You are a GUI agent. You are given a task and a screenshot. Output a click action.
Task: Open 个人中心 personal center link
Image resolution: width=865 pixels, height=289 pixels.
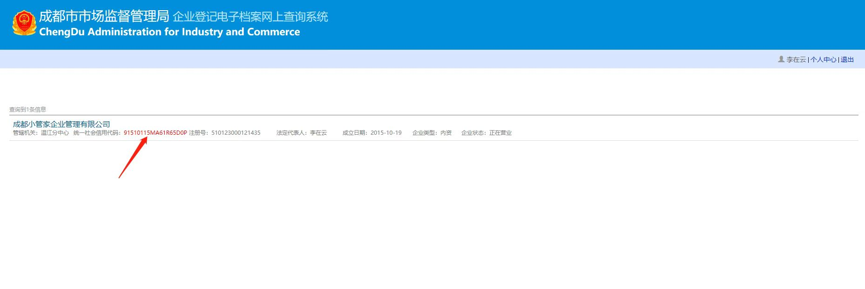823,59
